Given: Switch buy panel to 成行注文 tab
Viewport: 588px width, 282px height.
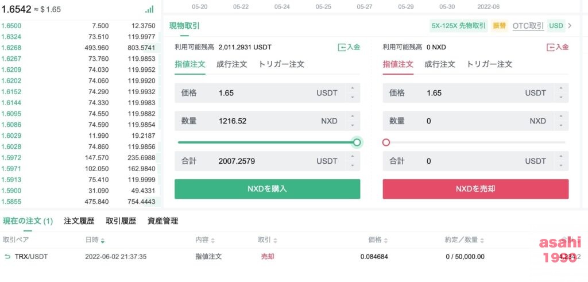Looking at the screenshot, I should click(x=232, y=64).
